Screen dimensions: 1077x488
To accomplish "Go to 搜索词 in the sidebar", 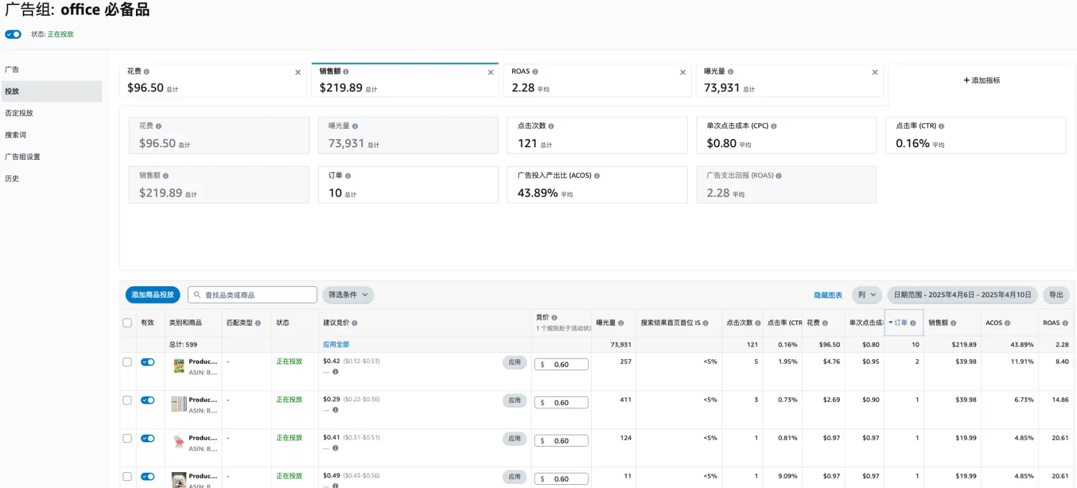I will click(16, 135).
